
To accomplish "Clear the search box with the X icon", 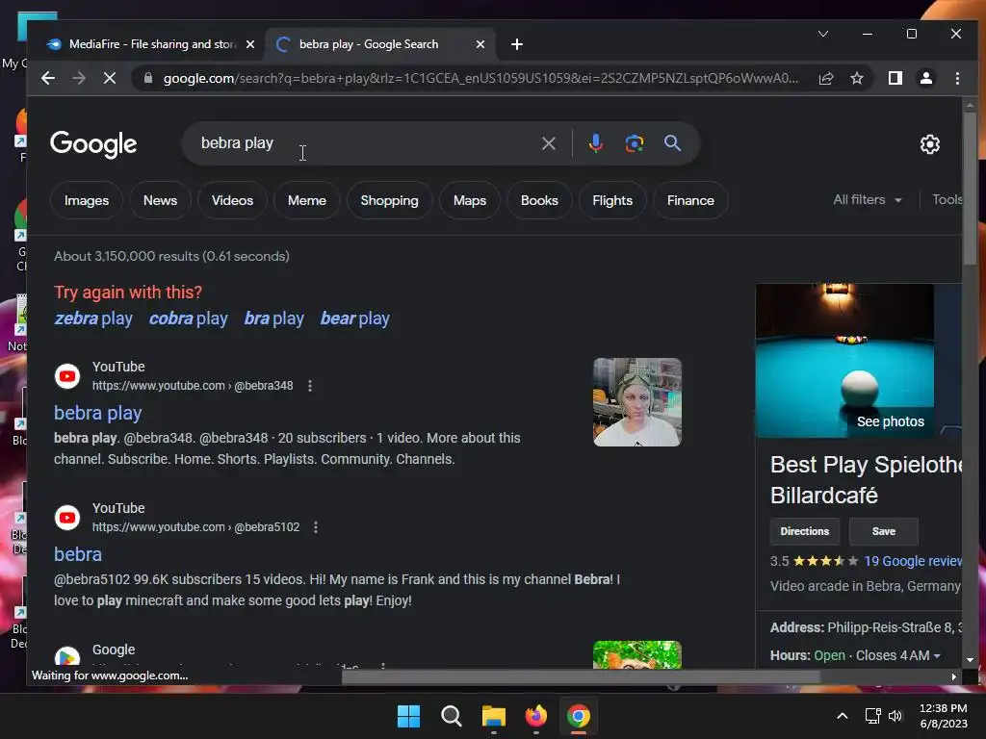I will tap(548, 143).
